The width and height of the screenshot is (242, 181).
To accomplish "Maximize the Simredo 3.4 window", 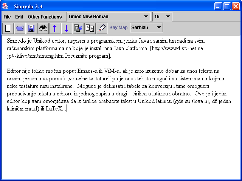I will (x=227, y=6).
